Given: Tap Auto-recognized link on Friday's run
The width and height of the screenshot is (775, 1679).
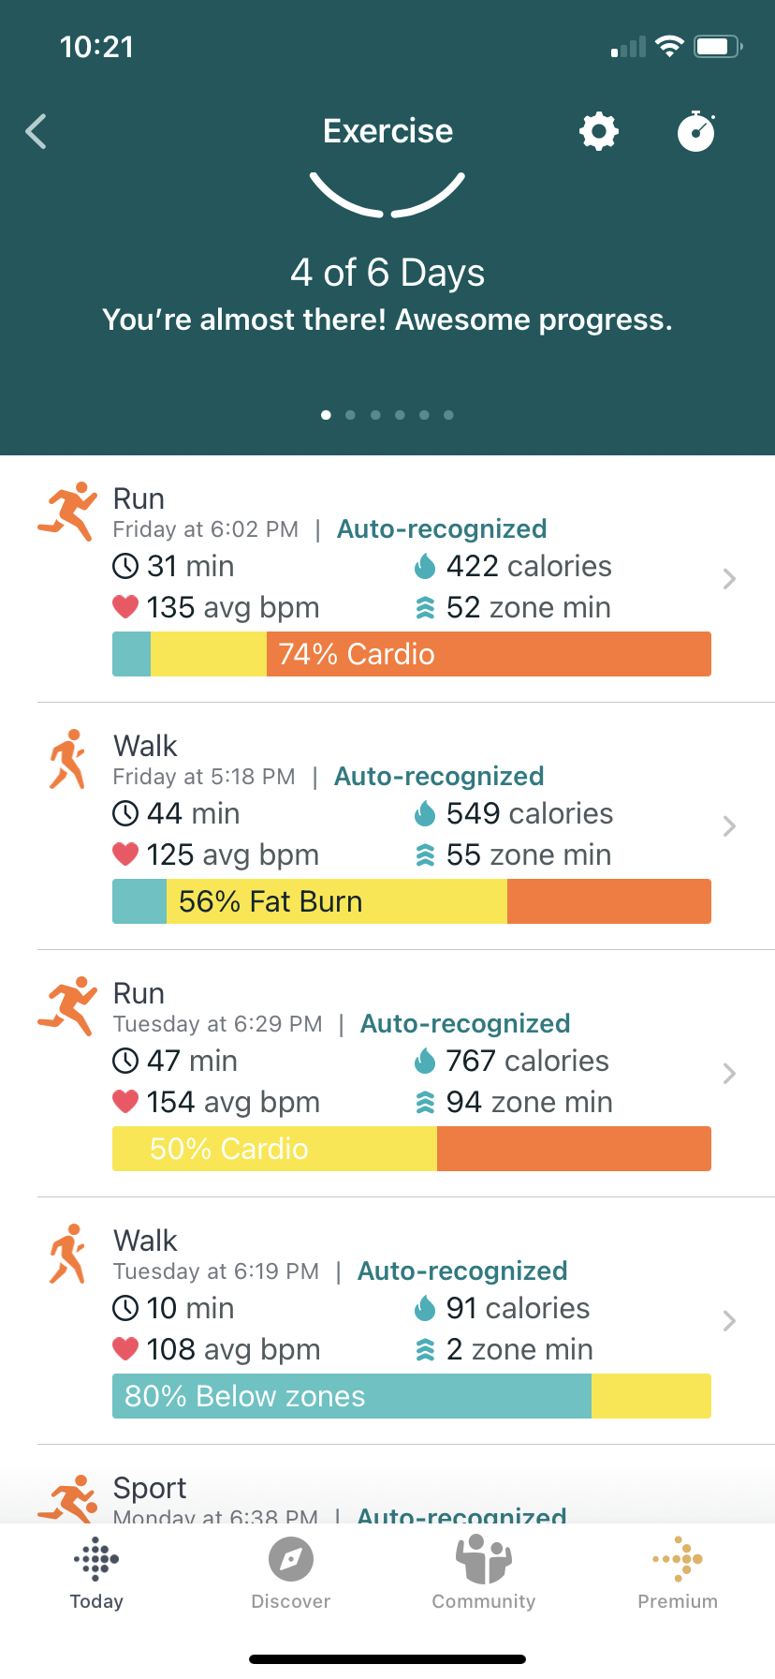Looking at the screenshot, I should tap(441, 529).
